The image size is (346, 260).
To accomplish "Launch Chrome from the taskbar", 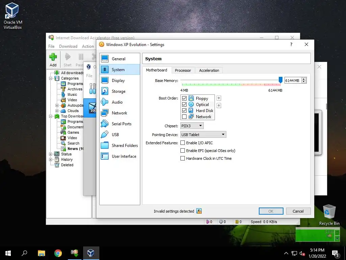I will [x=58, y=253].
